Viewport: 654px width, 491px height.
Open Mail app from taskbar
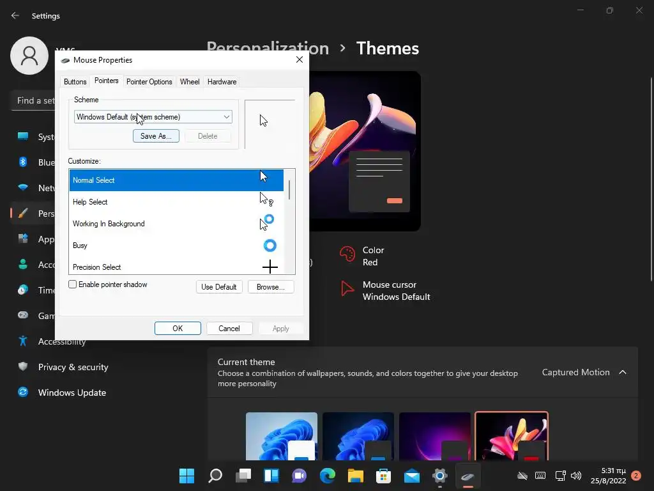[412, 476]
